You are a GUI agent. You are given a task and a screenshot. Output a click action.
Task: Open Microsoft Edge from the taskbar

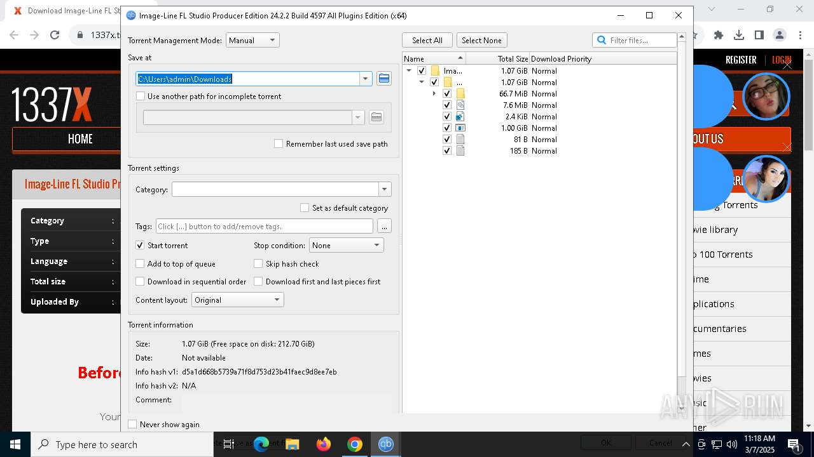[261, 444]
